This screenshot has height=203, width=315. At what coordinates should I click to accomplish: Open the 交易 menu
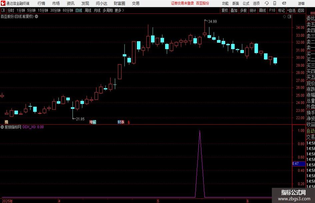pos(136,3)
